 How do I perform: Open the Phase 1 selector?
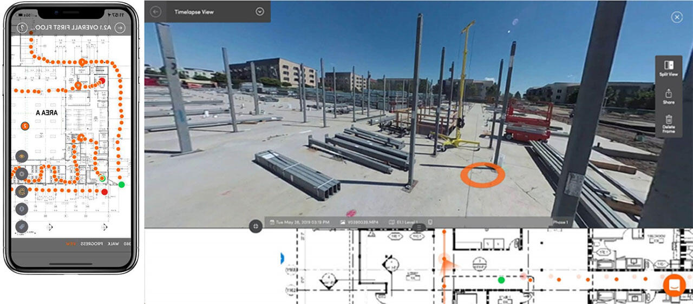[560, 222]
